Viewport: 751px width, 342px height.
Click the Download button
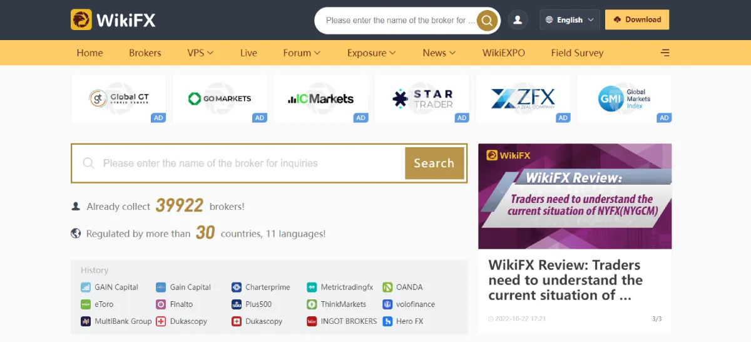point(637,19)
